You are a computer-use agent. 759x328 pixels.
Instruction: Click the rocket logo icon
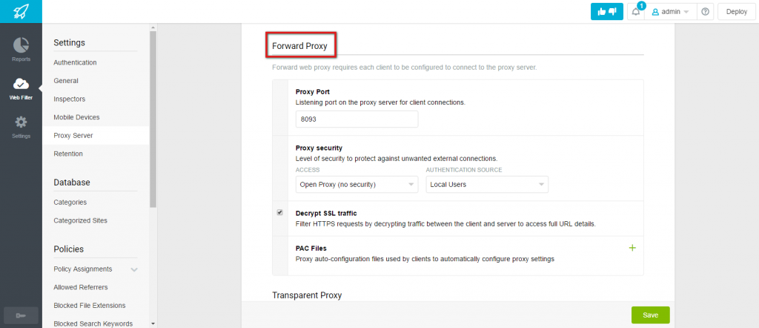coord(21,11)
